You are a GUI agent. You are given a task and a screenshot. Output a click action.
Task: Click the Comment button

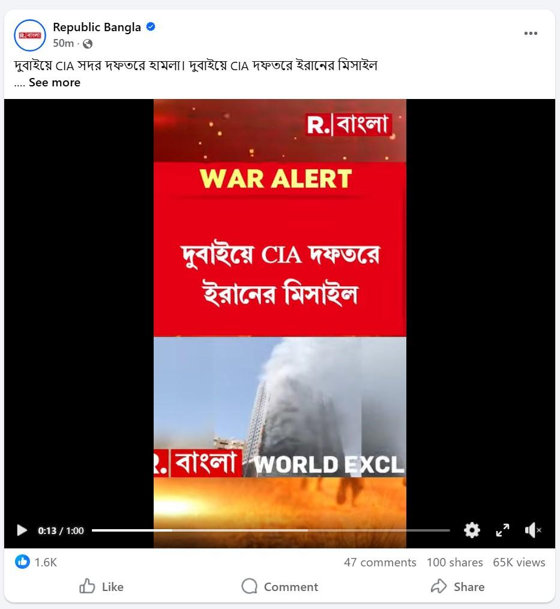280,586
